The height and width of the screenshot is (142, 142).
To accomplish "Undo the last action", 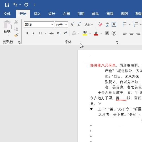I will tap(15, 5).
